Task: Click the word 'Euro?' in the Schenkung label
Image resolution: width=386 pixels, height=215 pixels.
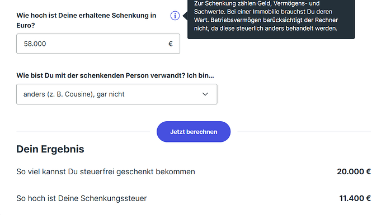Action: coord(26,25)
